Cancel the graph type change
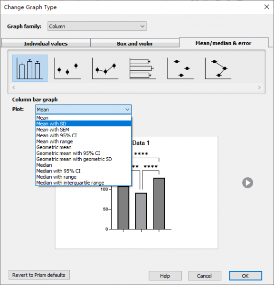 tap(205, 275)
